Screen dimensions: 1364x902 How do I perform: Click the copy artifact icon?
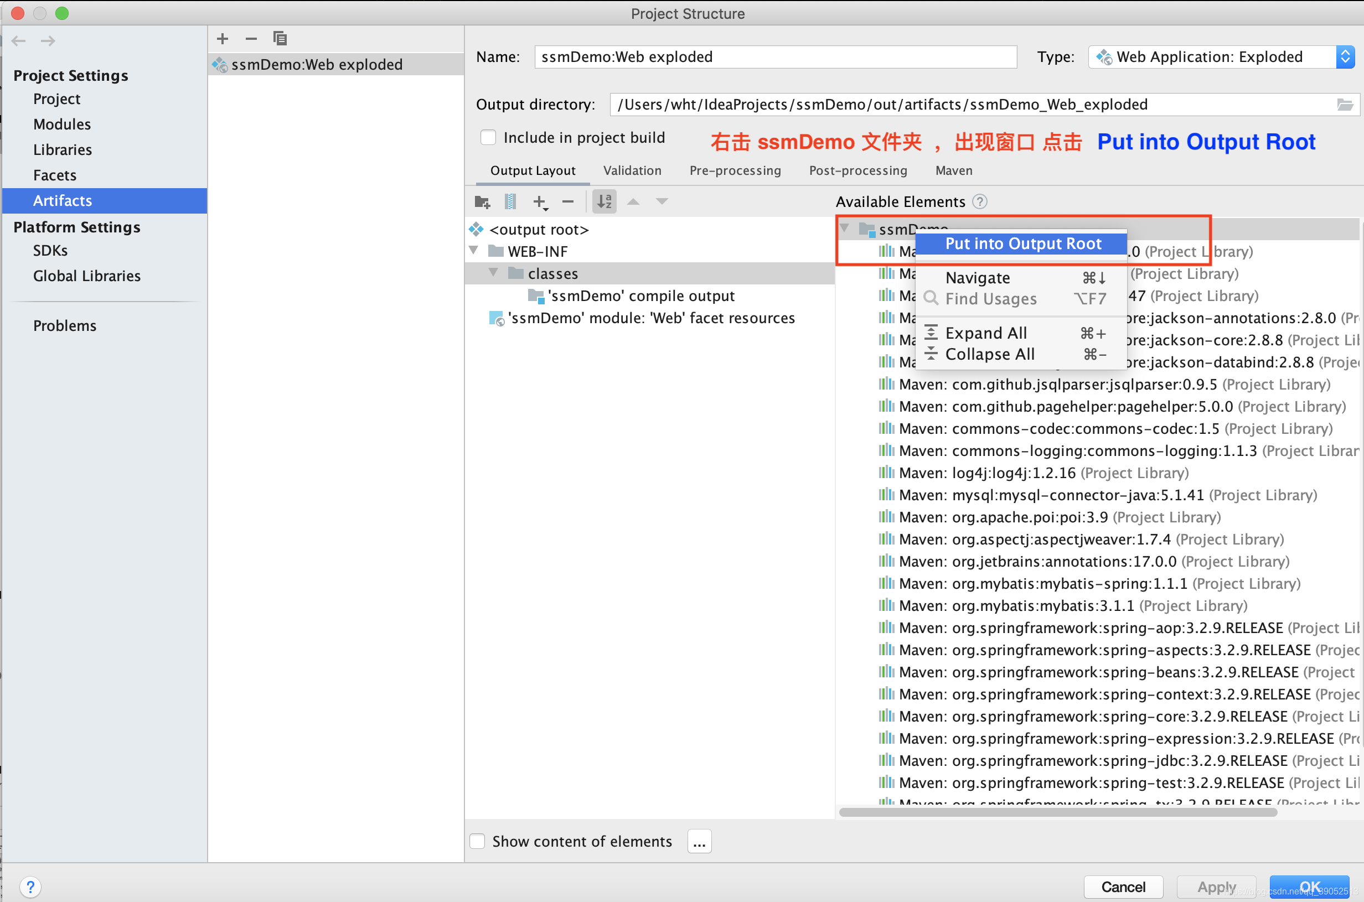point(280,39)
